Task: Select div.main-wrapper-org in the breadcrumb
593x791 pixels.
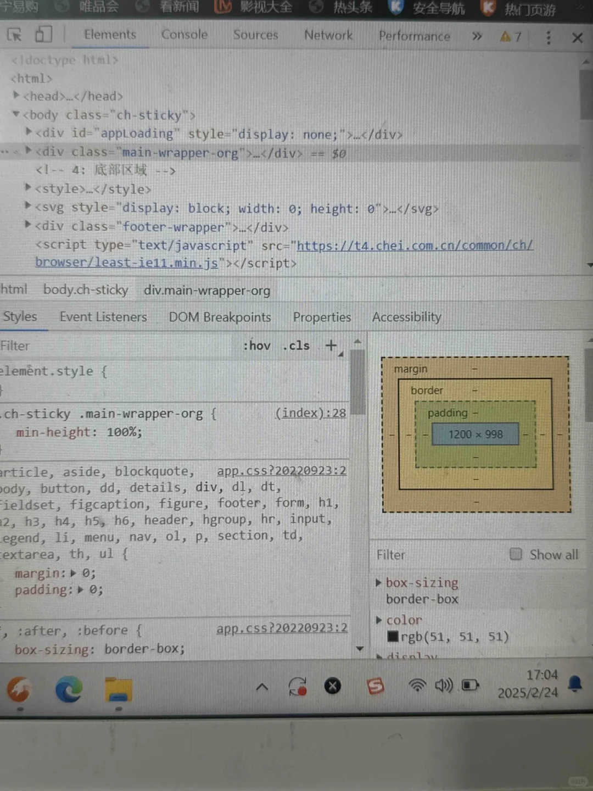Action: (x=207, y=290)
